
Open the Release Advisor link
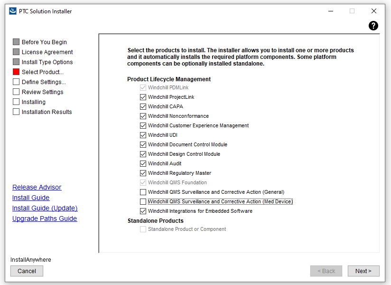pyautogui.click(x=37, y=187)
